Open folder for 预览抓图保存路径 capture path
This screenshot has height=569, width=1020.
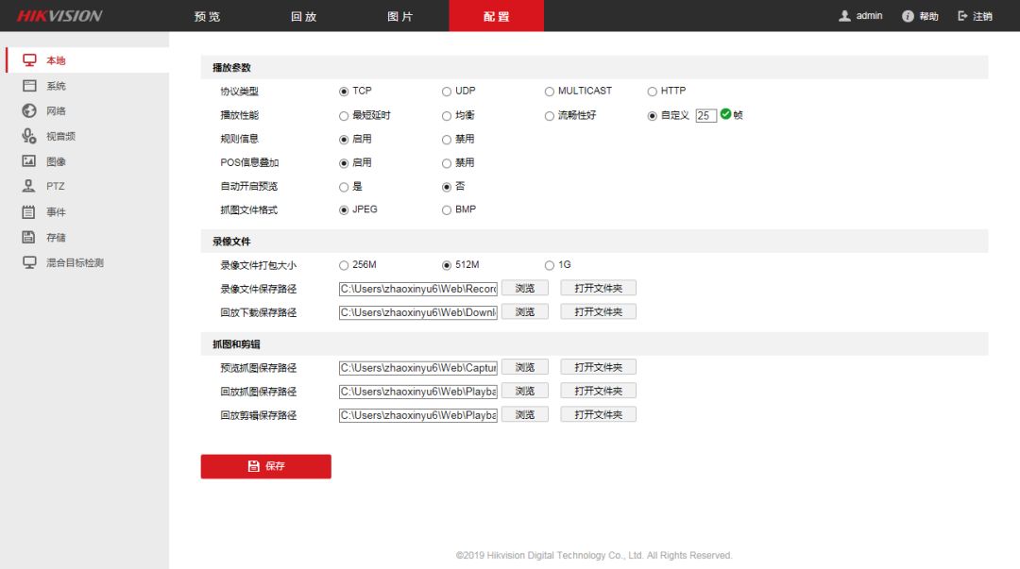point(598,367)
